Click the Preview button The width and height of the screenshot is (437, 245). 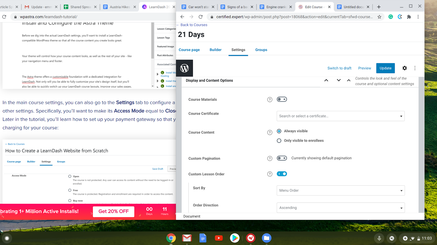pos(365,68)
